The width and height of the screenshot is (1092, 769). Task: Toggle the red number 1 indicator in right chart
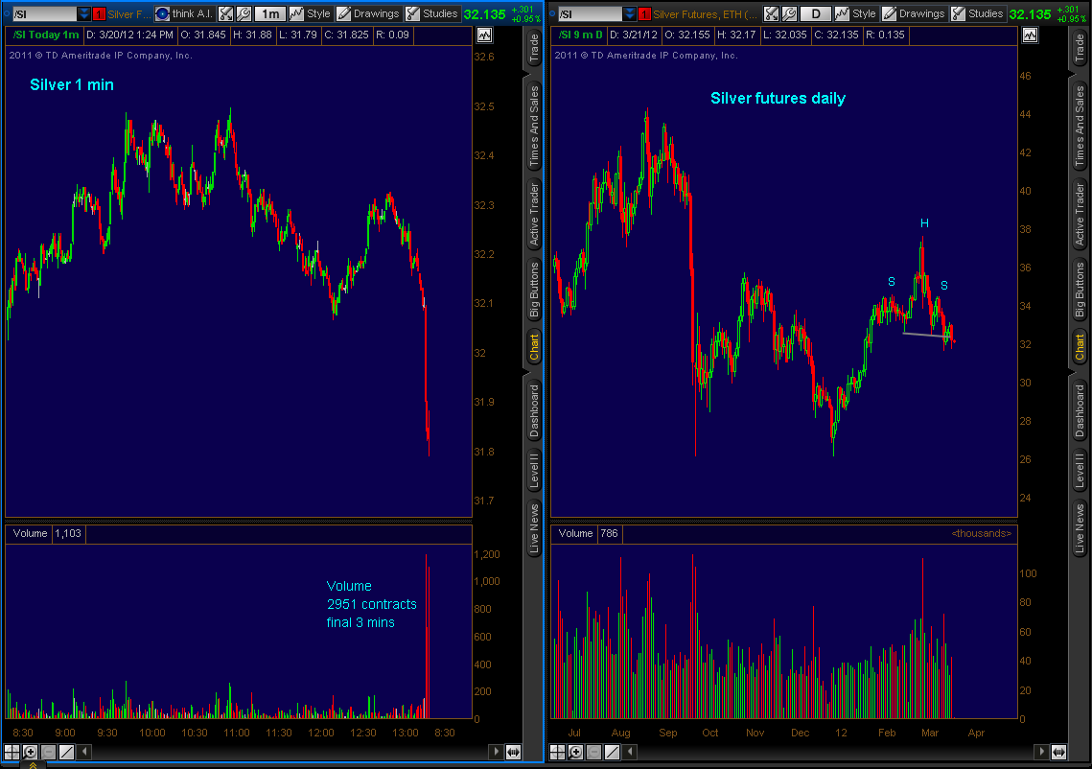[x=644, y=14]
